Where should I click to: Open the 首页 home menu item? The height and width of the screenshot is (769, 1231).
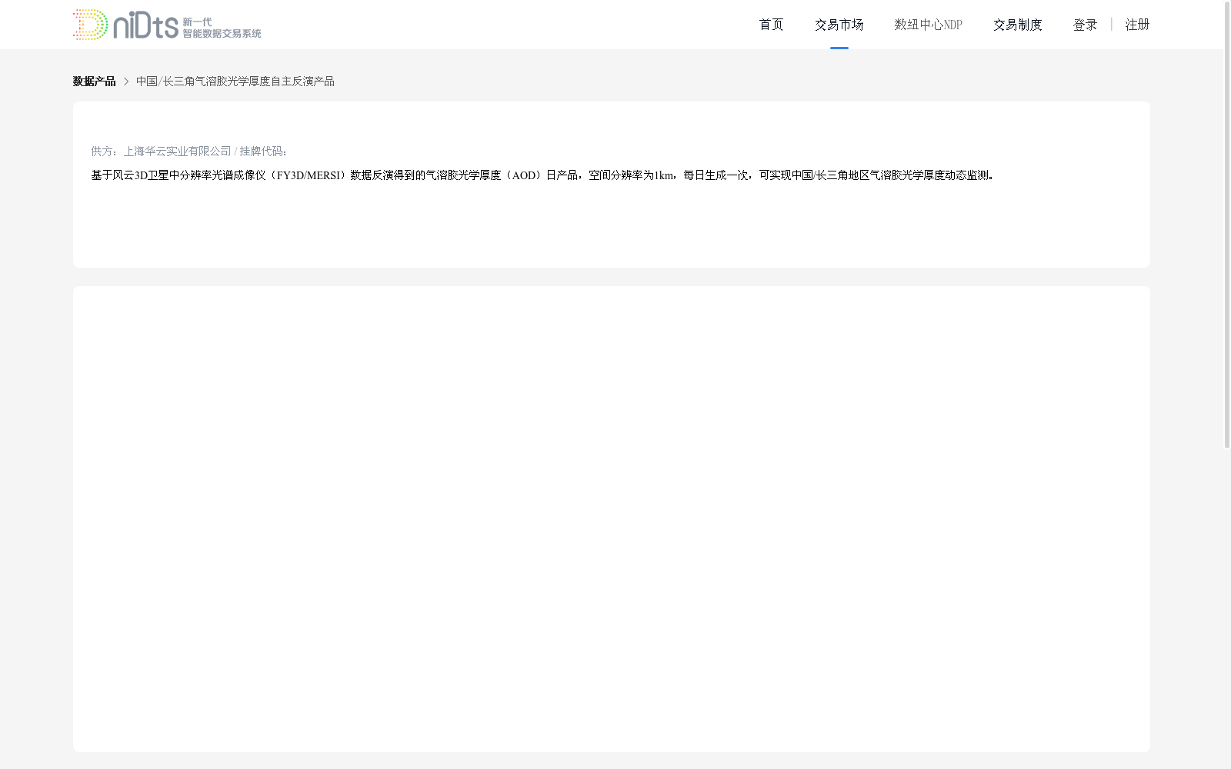(771, 25)
